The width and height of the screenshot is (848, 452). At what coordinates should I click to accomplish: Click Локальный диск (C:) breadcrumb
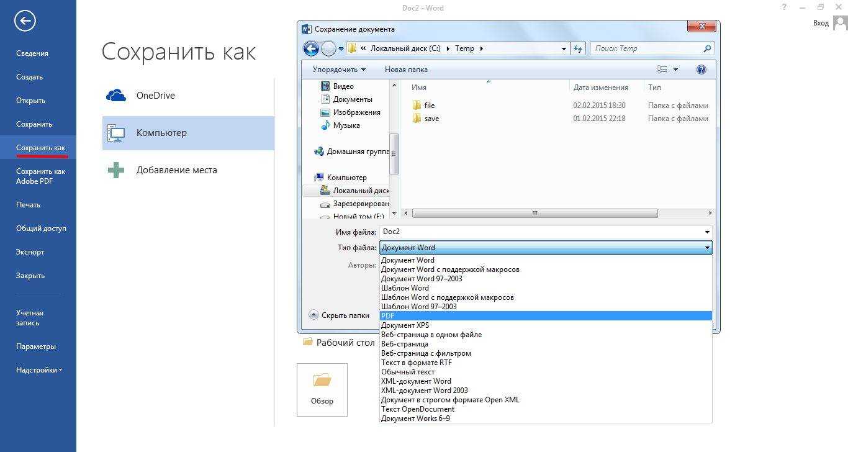[x=405, y=48]
